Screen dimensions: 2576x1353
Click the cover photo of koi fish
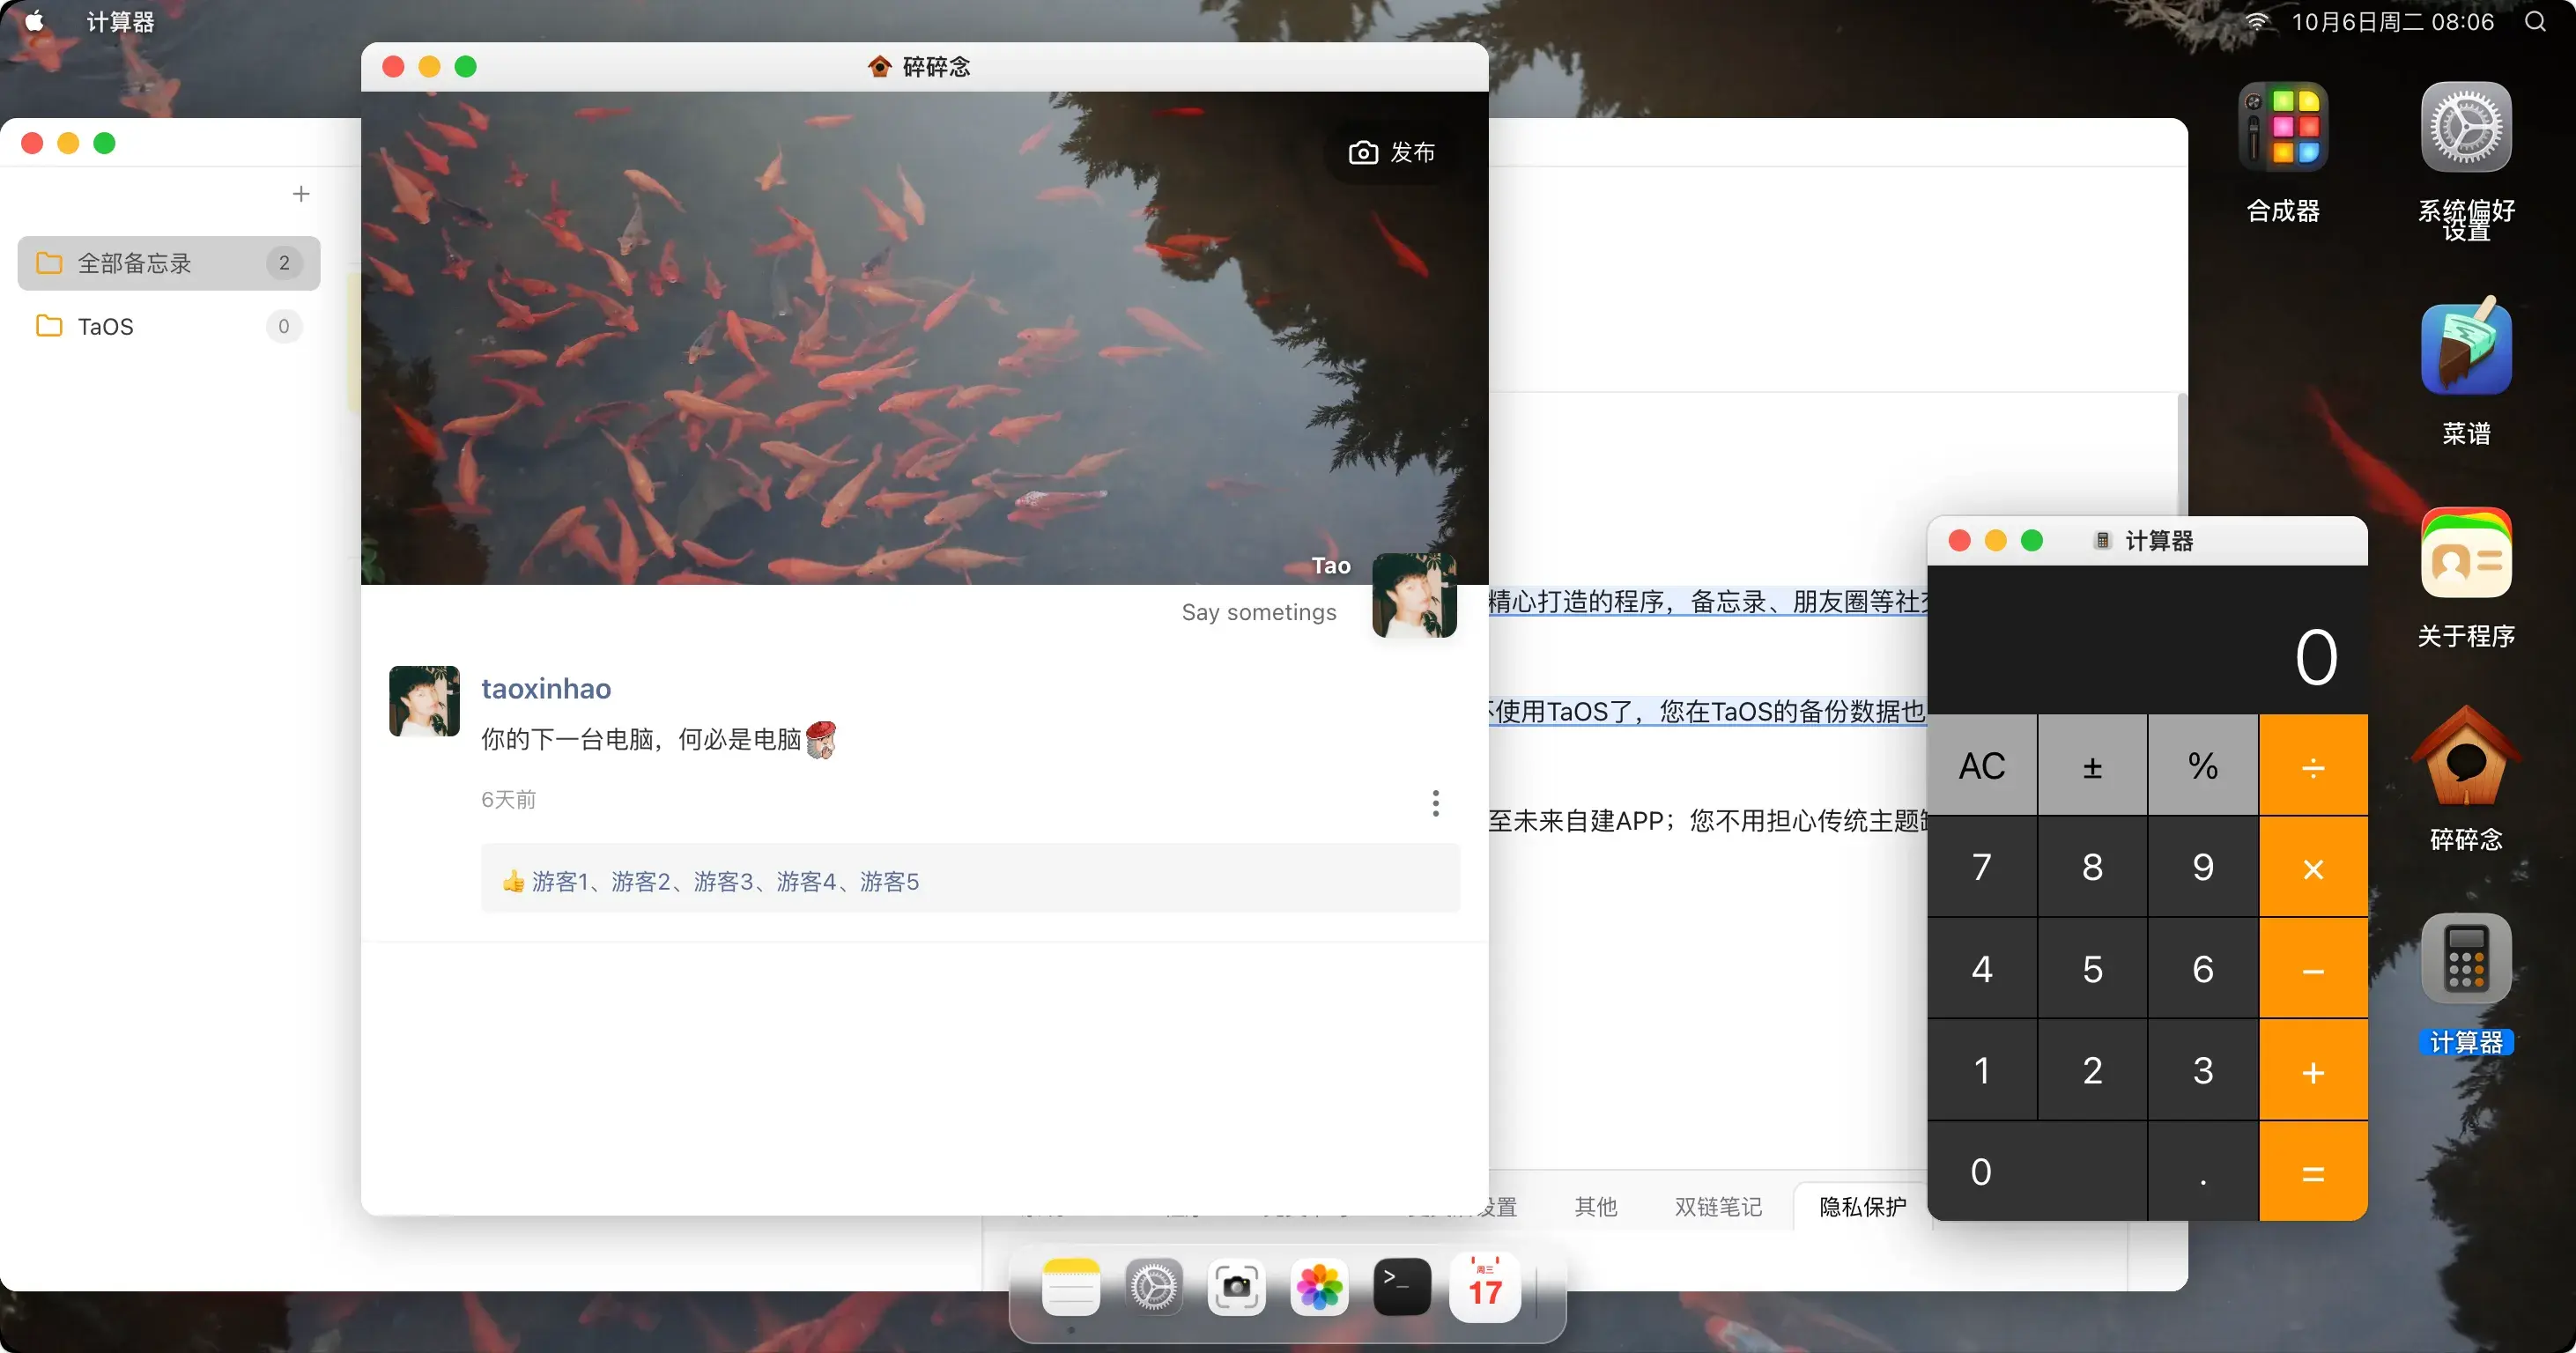tap(924, 338)
